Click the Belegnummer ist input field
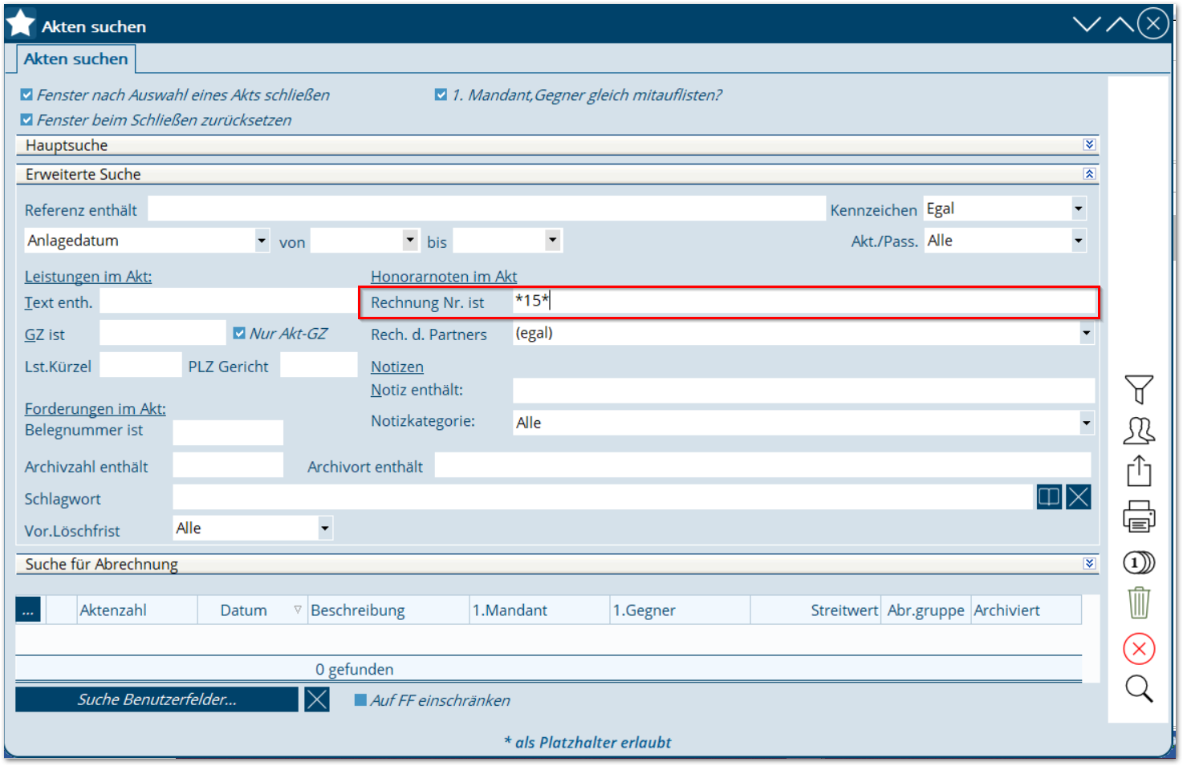 tap(228, 432)
